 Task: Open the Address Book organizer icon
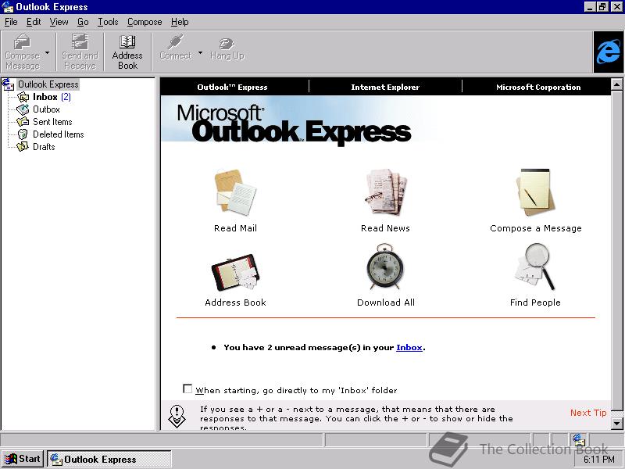235,271
